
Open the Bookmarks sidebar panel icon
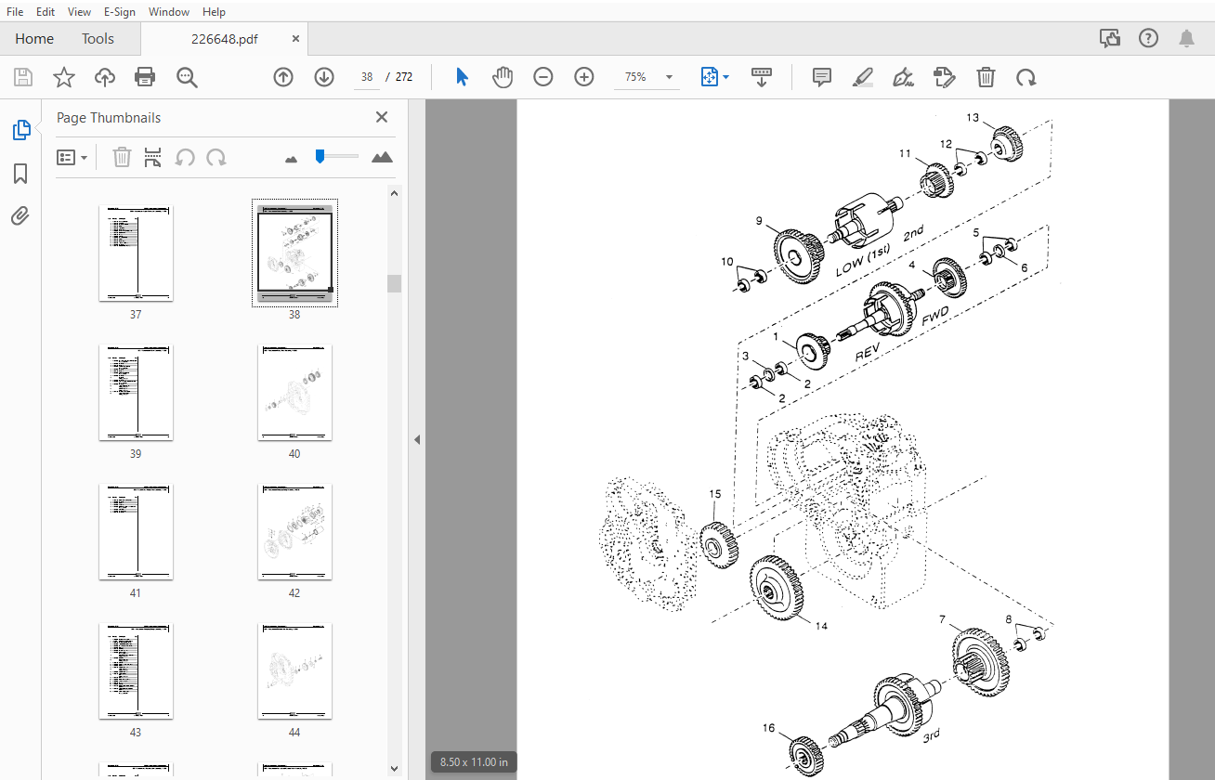20,174
